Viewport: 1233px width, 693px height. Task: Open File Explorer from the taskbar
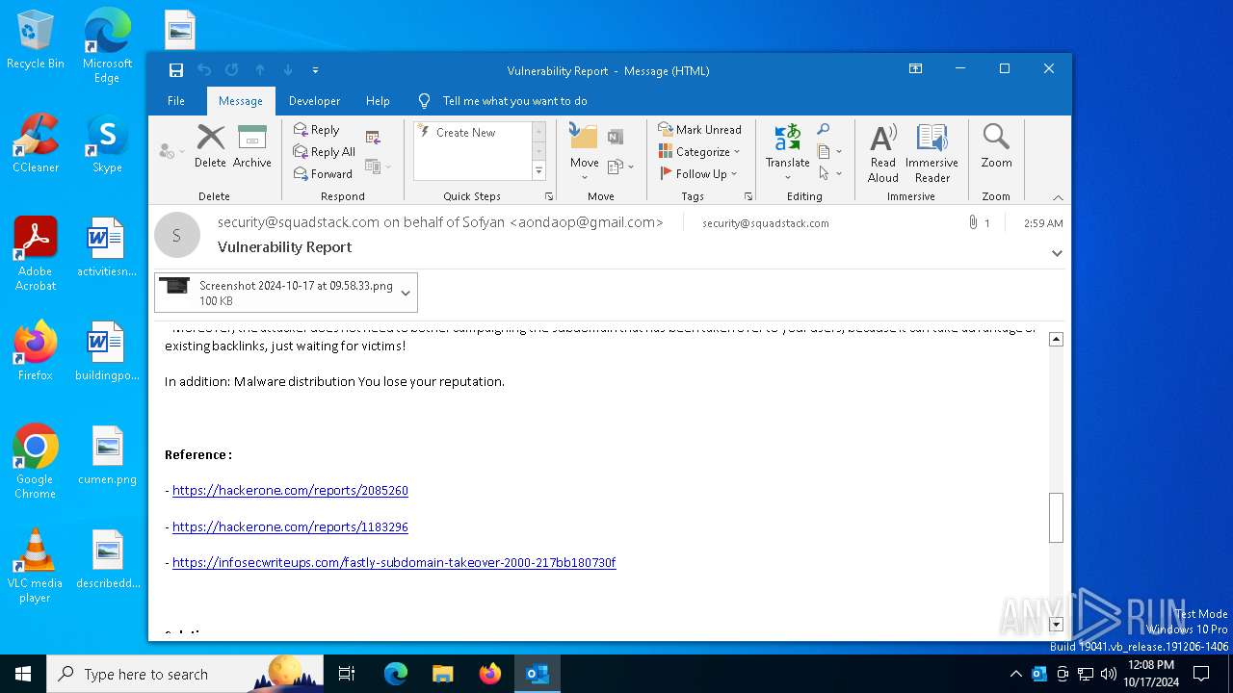pos(442,674)
